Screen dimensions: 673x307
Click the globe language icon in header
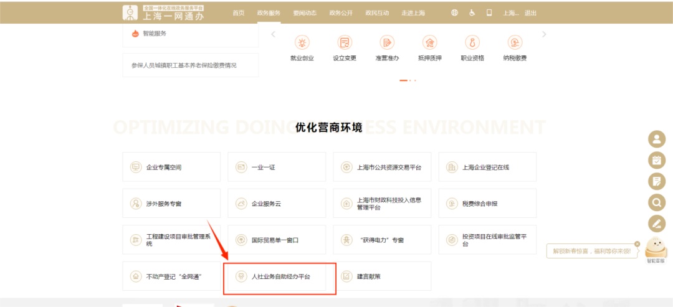[454, 13]
